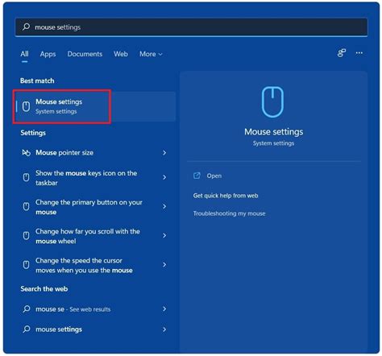The width and height of the screenshot is (382, 356).
Task: Expand chevron for 'mouse settings' web search
Action: (x=164, y=329)
